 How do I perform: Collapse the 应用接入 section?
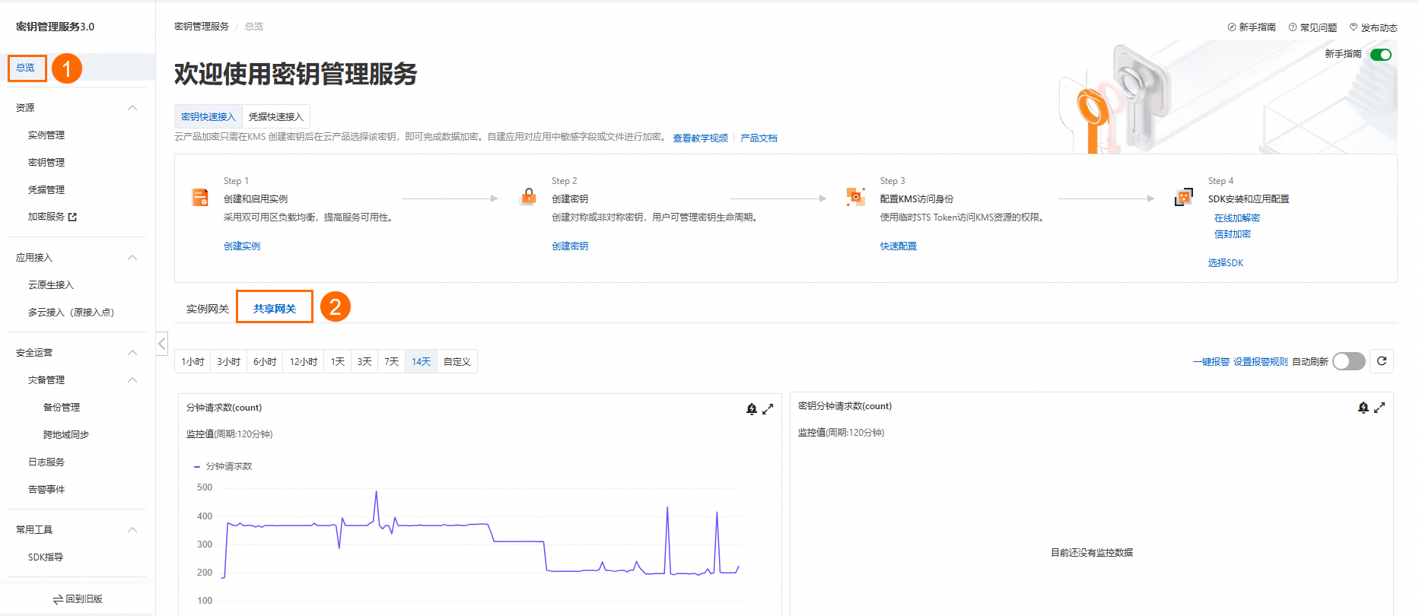[132, 258]
